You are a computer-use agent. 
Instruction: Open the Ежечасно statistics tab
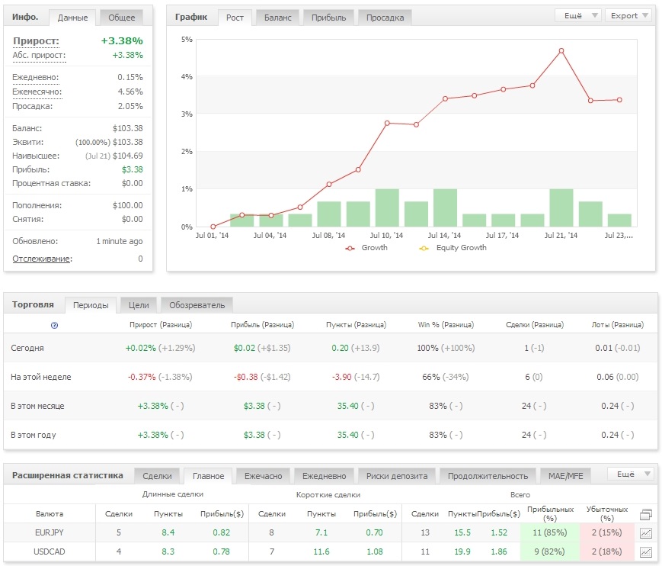pos(263,476)
